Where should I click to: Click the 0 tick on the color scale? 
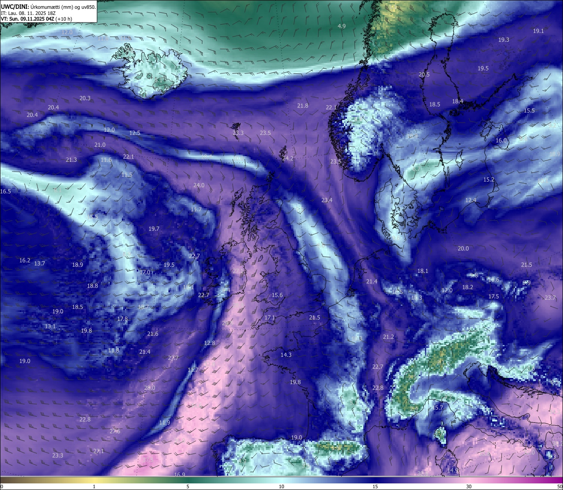(x=1, y=486)
